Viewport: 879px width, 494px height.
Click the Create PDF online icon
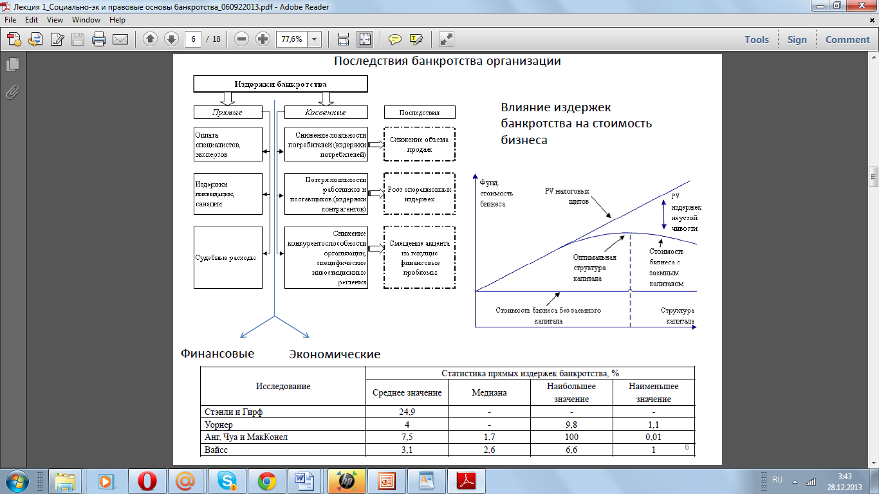[x=14, y=39]
